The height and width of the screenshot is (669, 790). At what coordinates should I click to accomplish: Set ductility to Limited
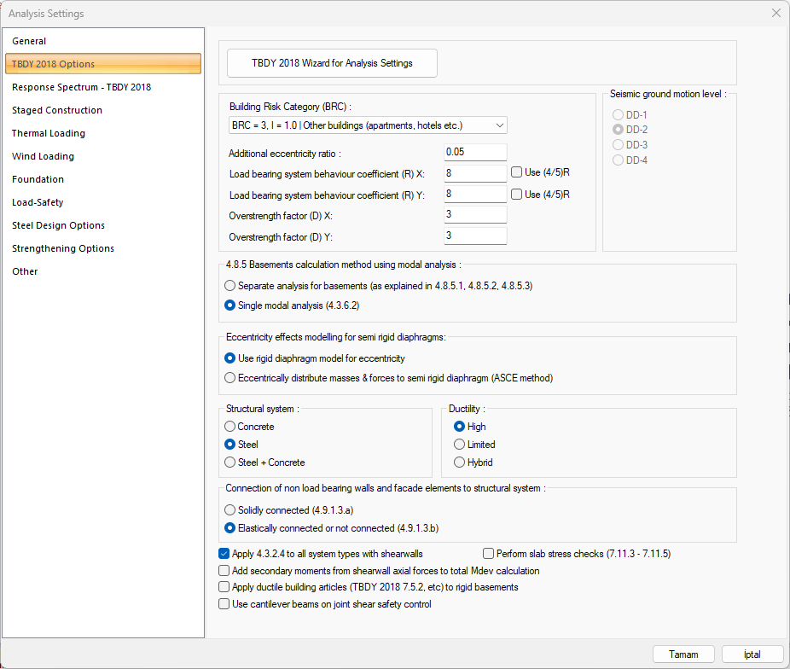[x=460, y=445]
